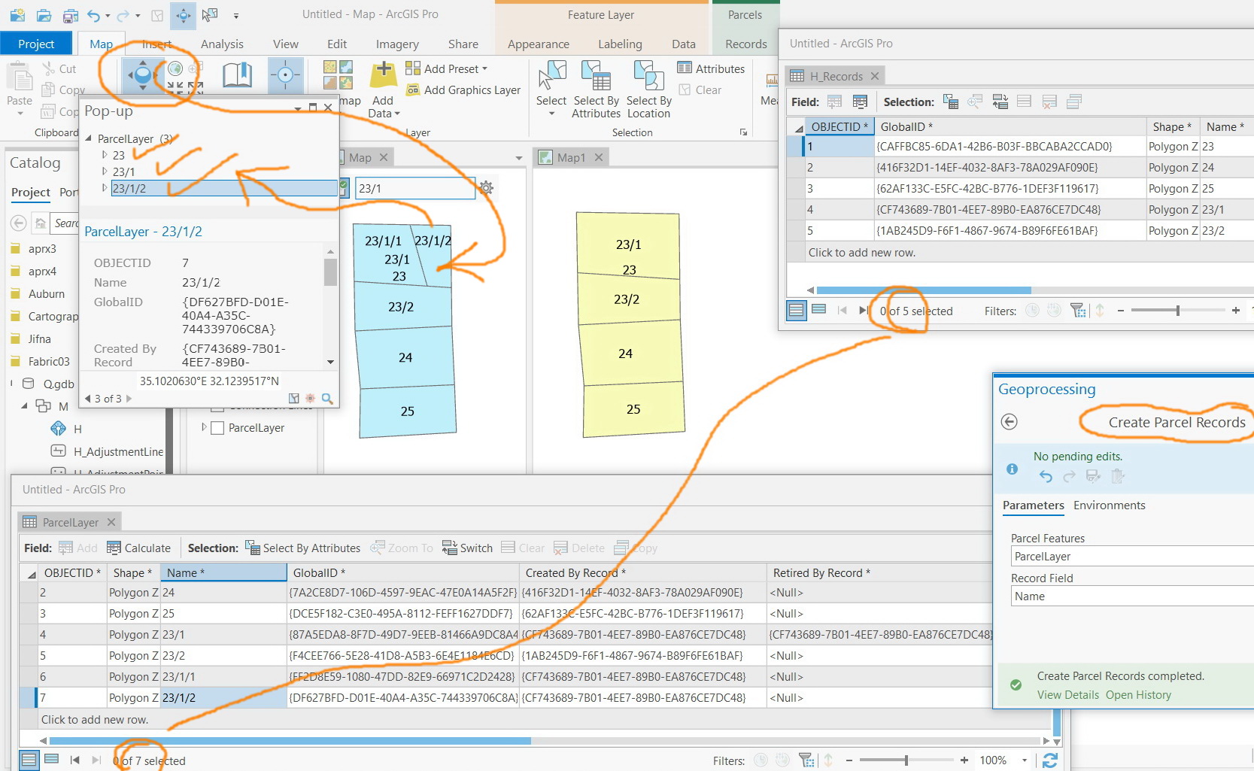Open the 100% zoom level dropdown
The width and height of the screenshot is (1254, 771).
pyautogui.click(x=1023, y=760)
